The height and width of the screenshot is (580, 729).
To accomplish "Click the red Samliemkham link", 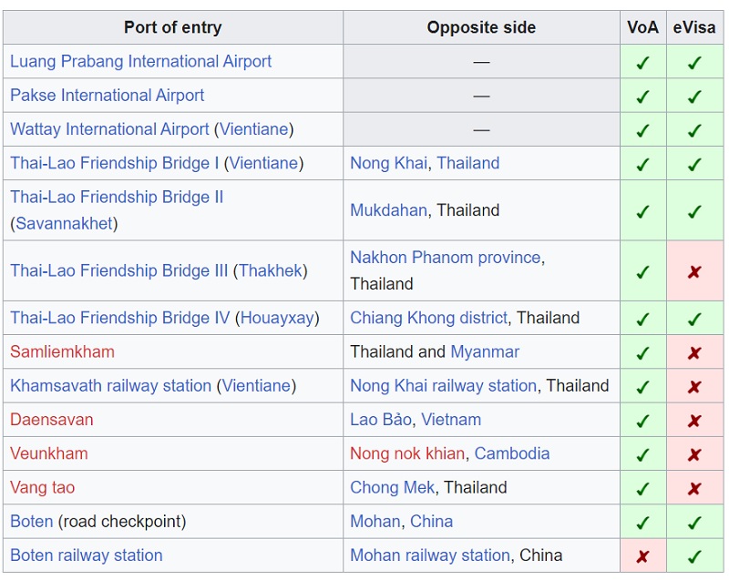I will click(62, 351).
